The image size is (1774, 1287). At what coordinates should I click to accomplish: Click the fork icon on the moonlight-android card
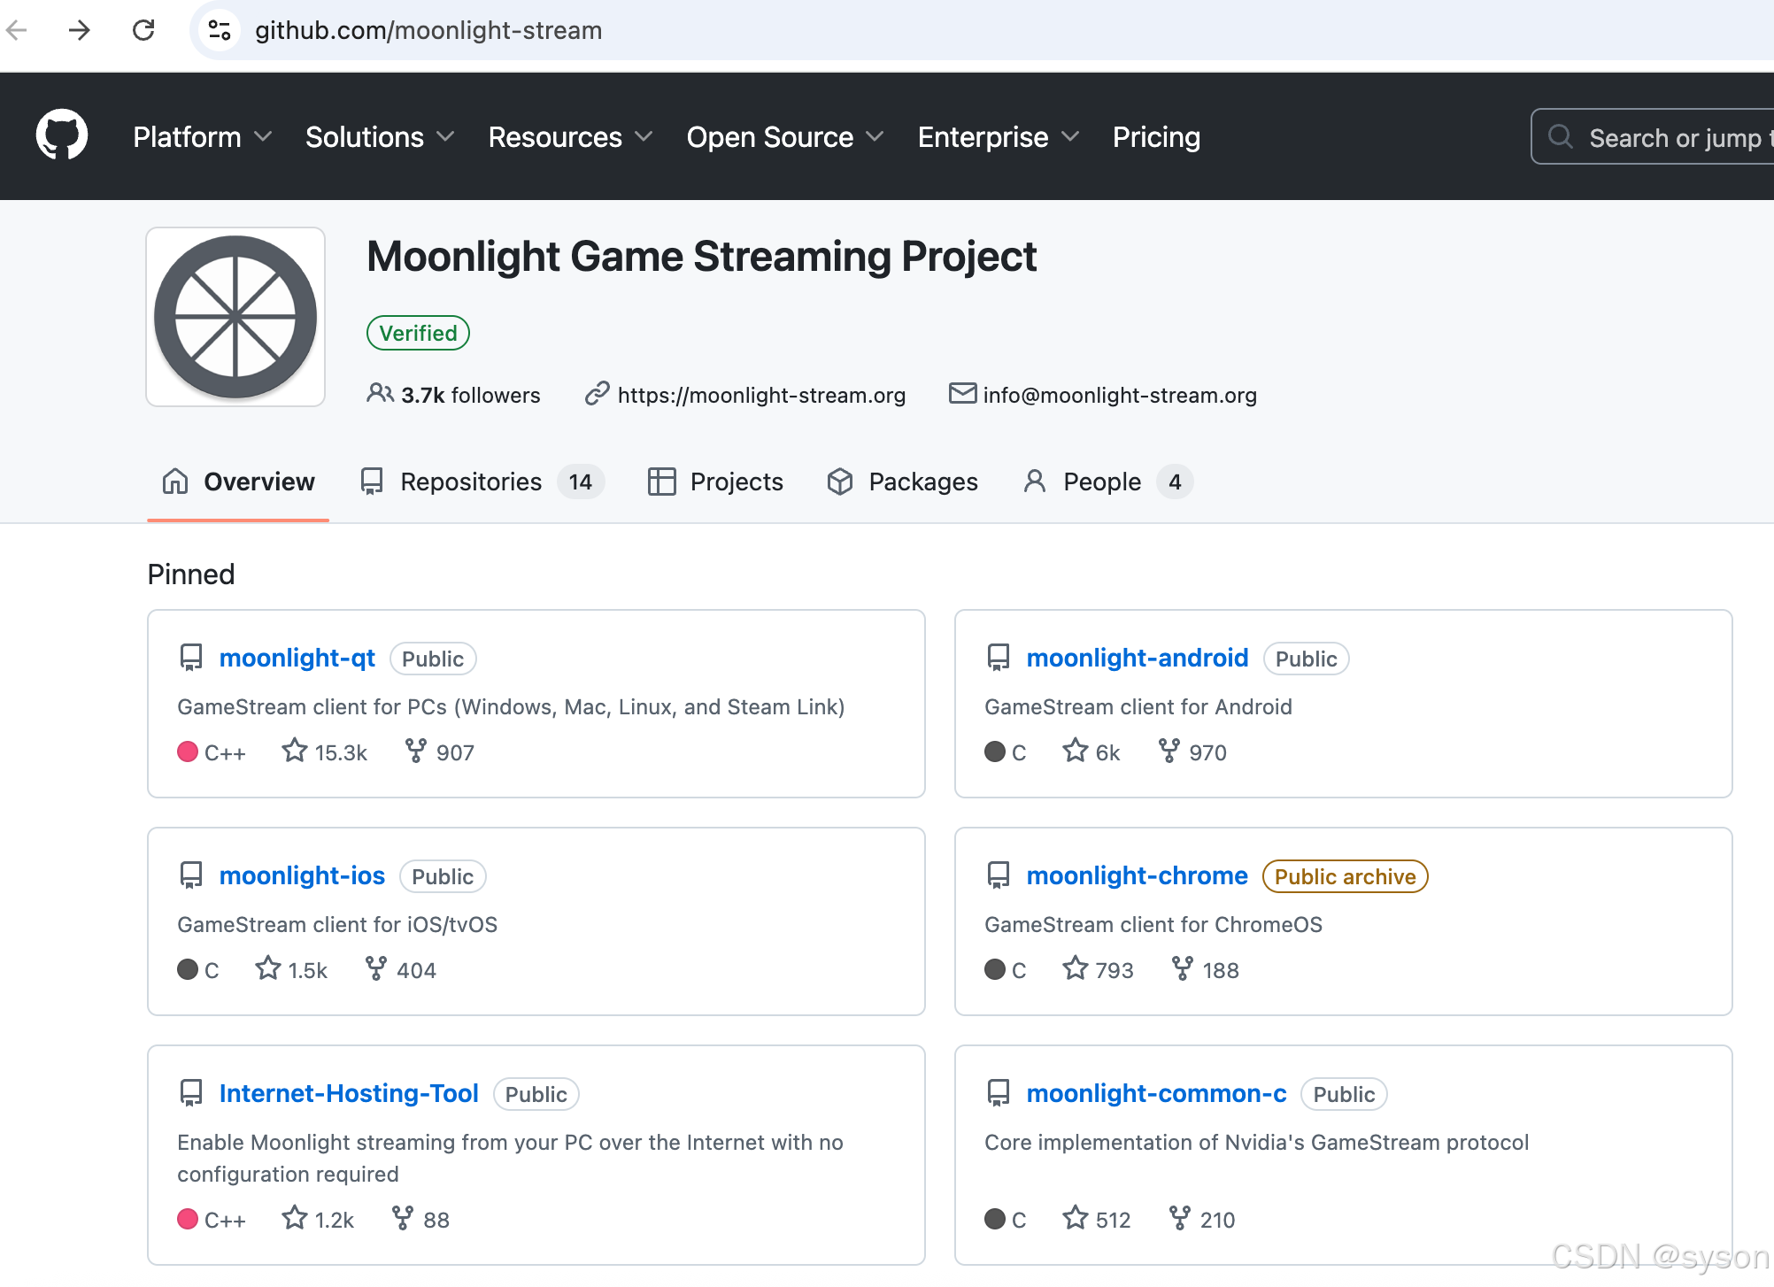(x=1168, y=751)
